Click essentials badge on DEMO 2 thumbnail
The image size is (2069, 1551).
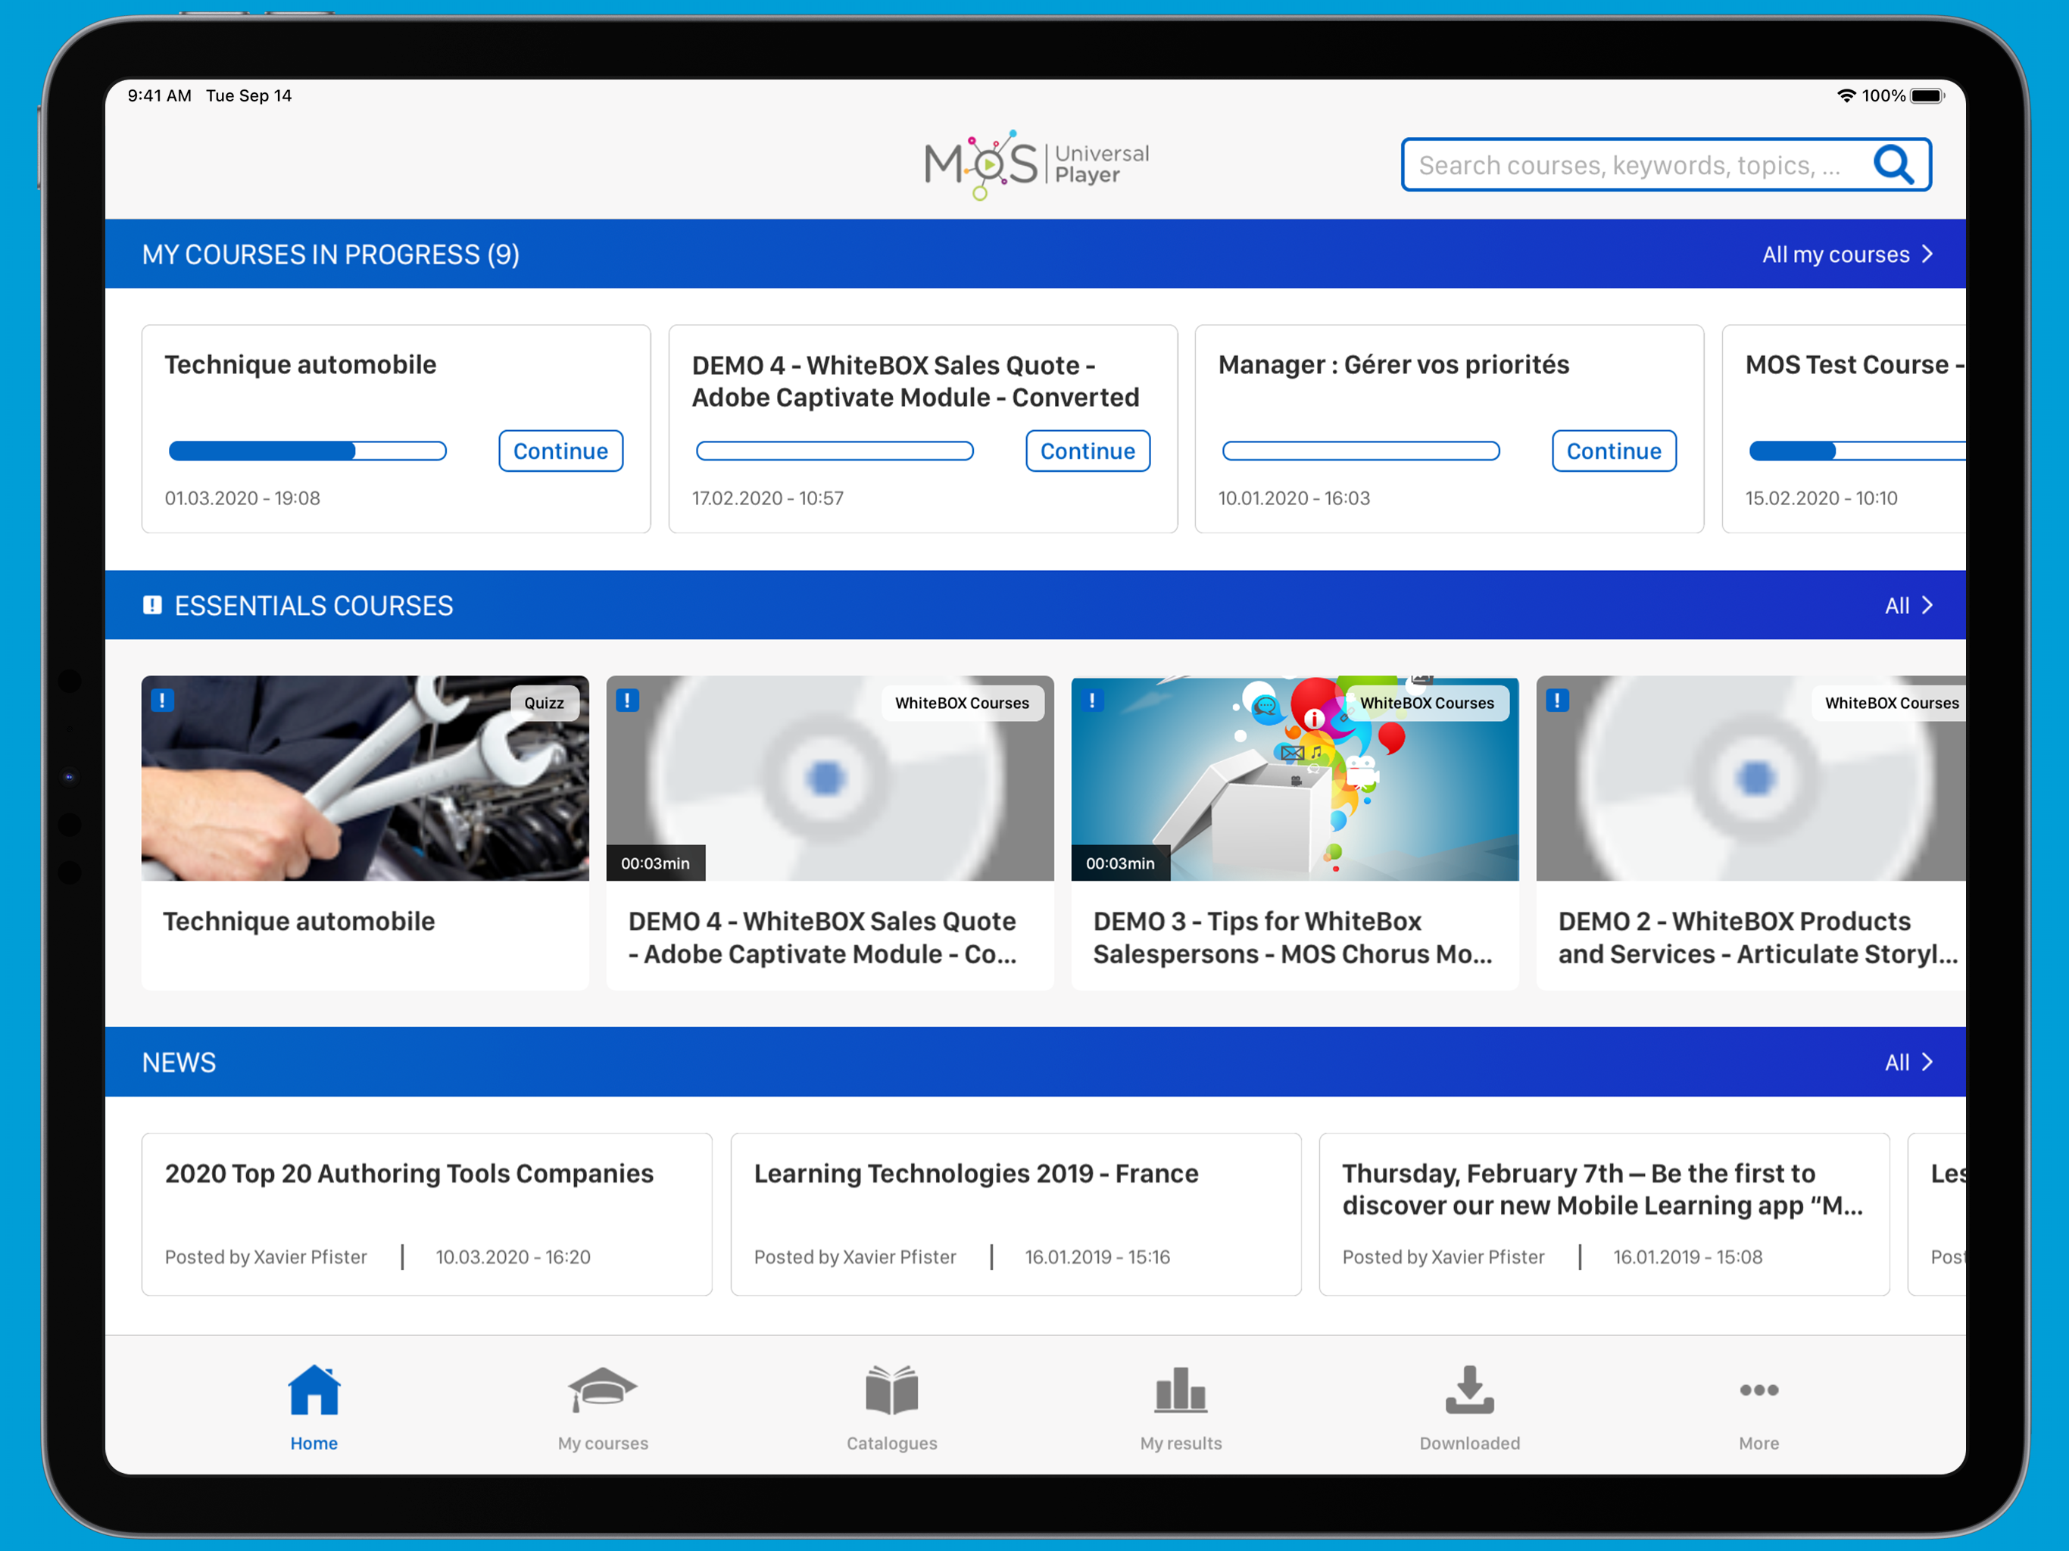click(1556, 700)
